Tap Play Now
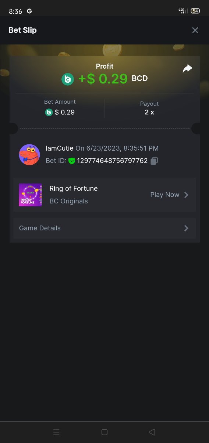209x443 pixels. click(x=165, y=195)
